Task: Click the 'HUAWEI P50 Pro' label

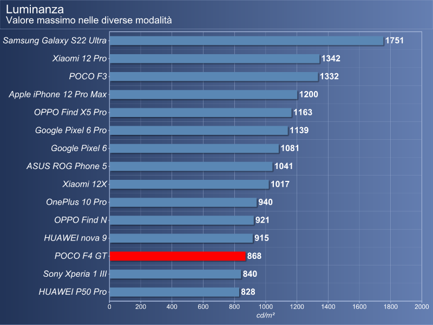Action: pyautogui.click(x=73, y=292)
